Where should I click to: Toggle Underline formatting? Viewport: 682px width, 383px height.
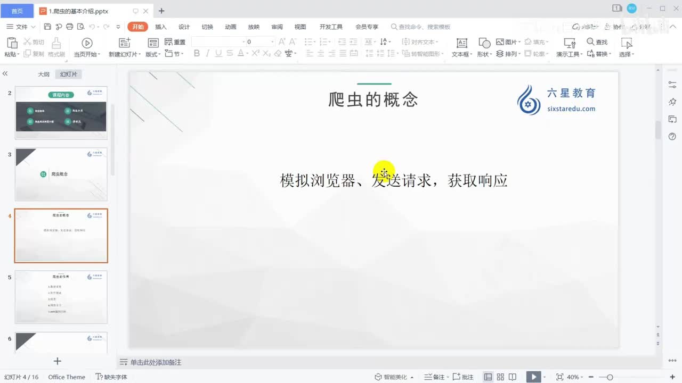(218, 53)
